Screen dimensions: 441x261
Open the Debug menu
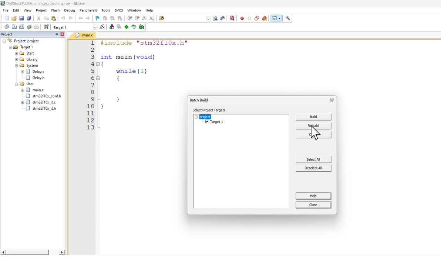coord(70,10)
